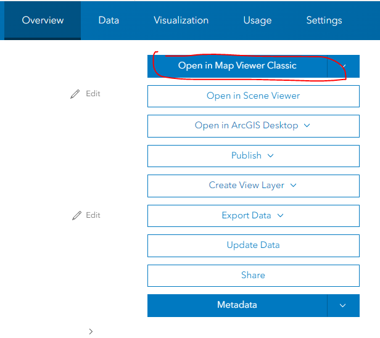Expand the Export Data dropdown
The width and height of the screenshot is (380, 338).
point(253,215)
